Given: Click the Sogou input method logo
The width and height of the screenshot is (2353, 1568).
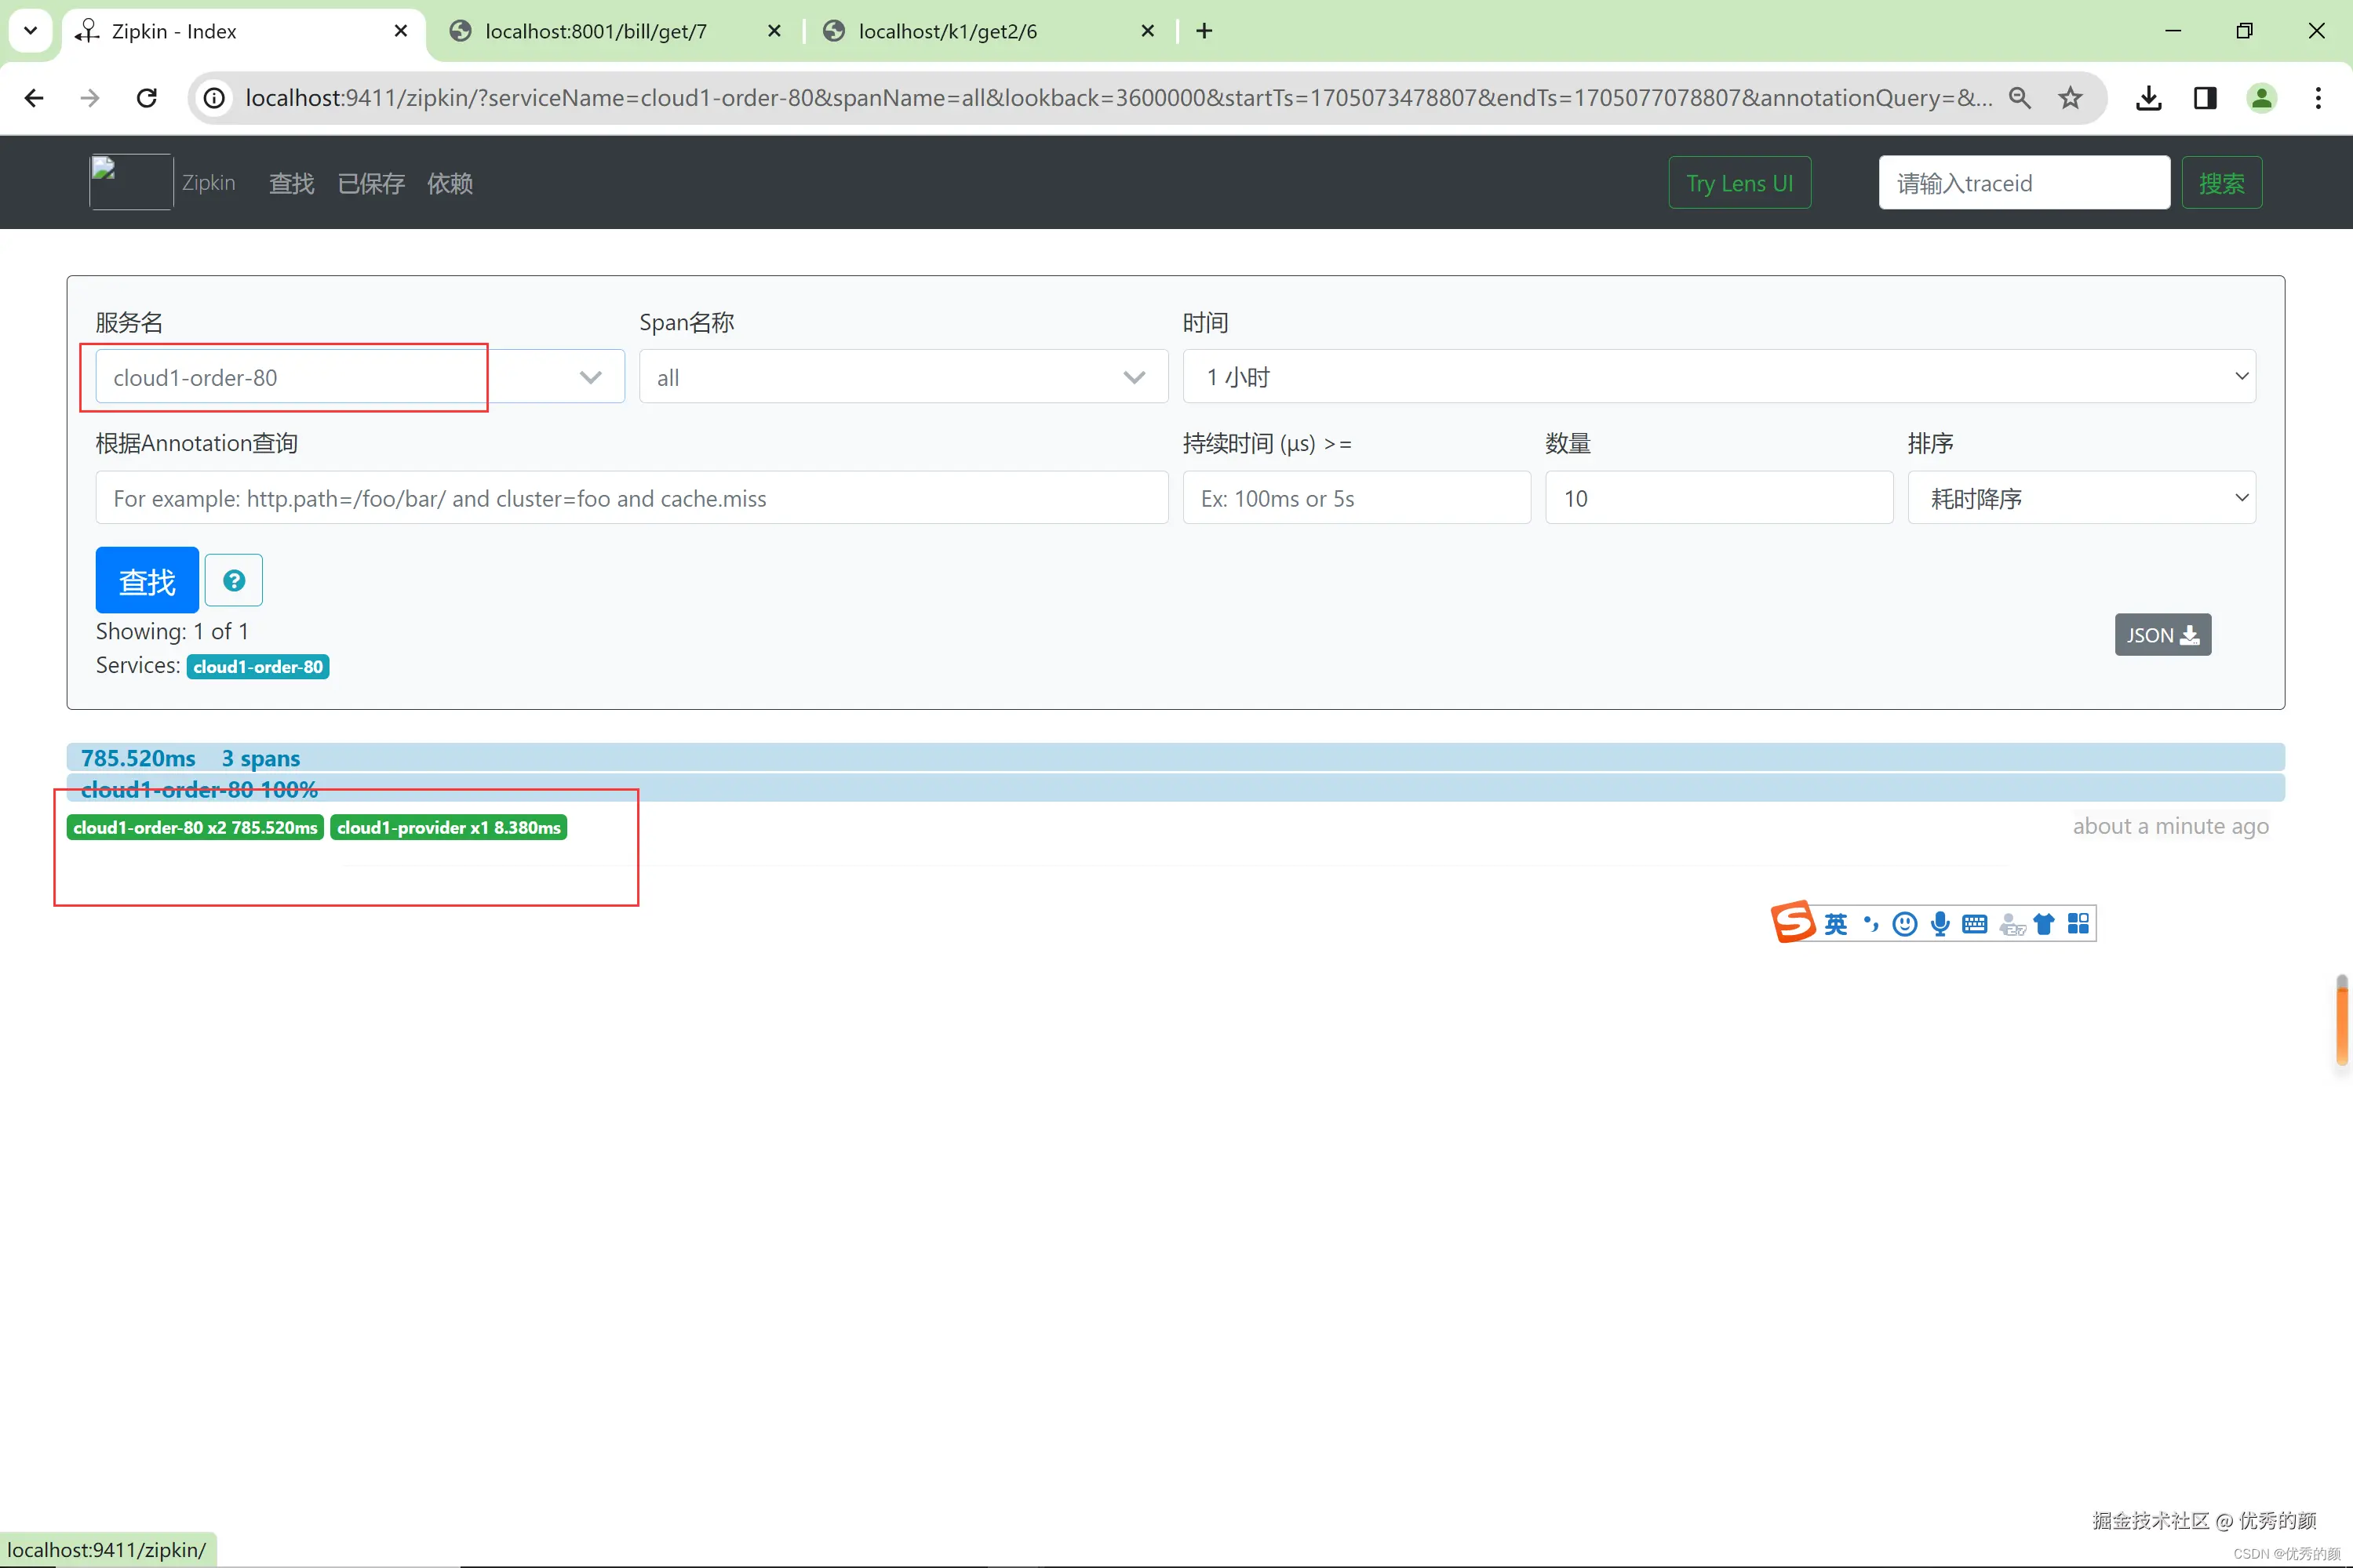Looking at the screenshot, I should point(1793,922).
